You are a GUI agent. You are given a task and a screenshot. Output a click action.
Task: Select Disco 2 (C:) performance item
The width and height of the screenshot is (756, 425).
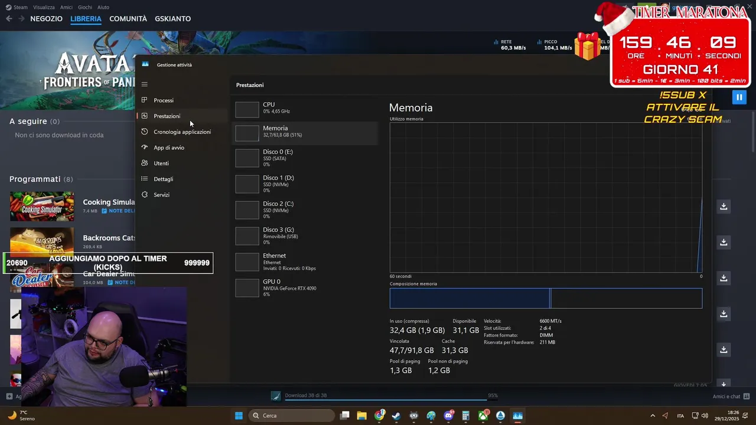tap(305, 210)
